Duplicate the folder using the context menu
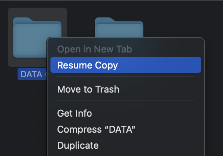 (78, 145)
